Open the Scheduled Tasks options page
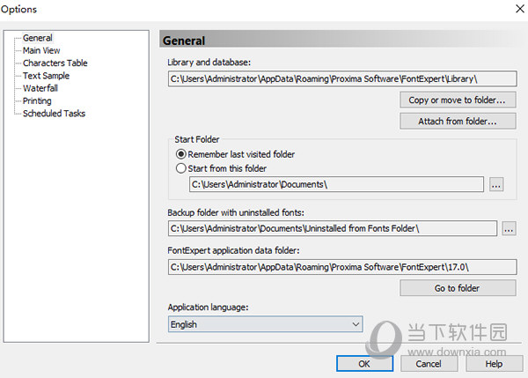This screenshot has width=528, height=378. click(x=54, y=114)
